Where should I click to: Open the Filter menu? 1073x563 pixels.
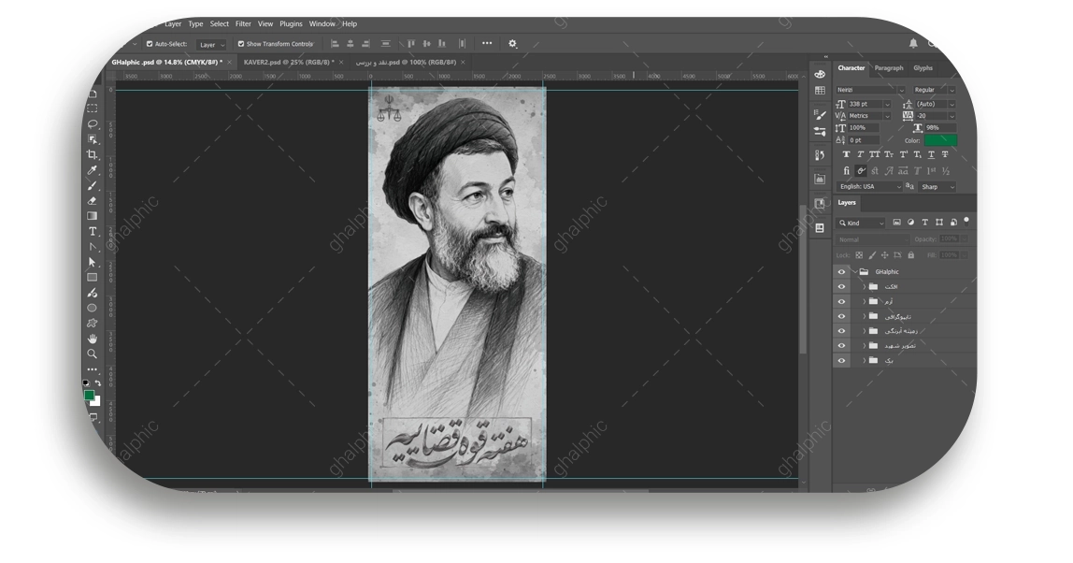[243, 24]
